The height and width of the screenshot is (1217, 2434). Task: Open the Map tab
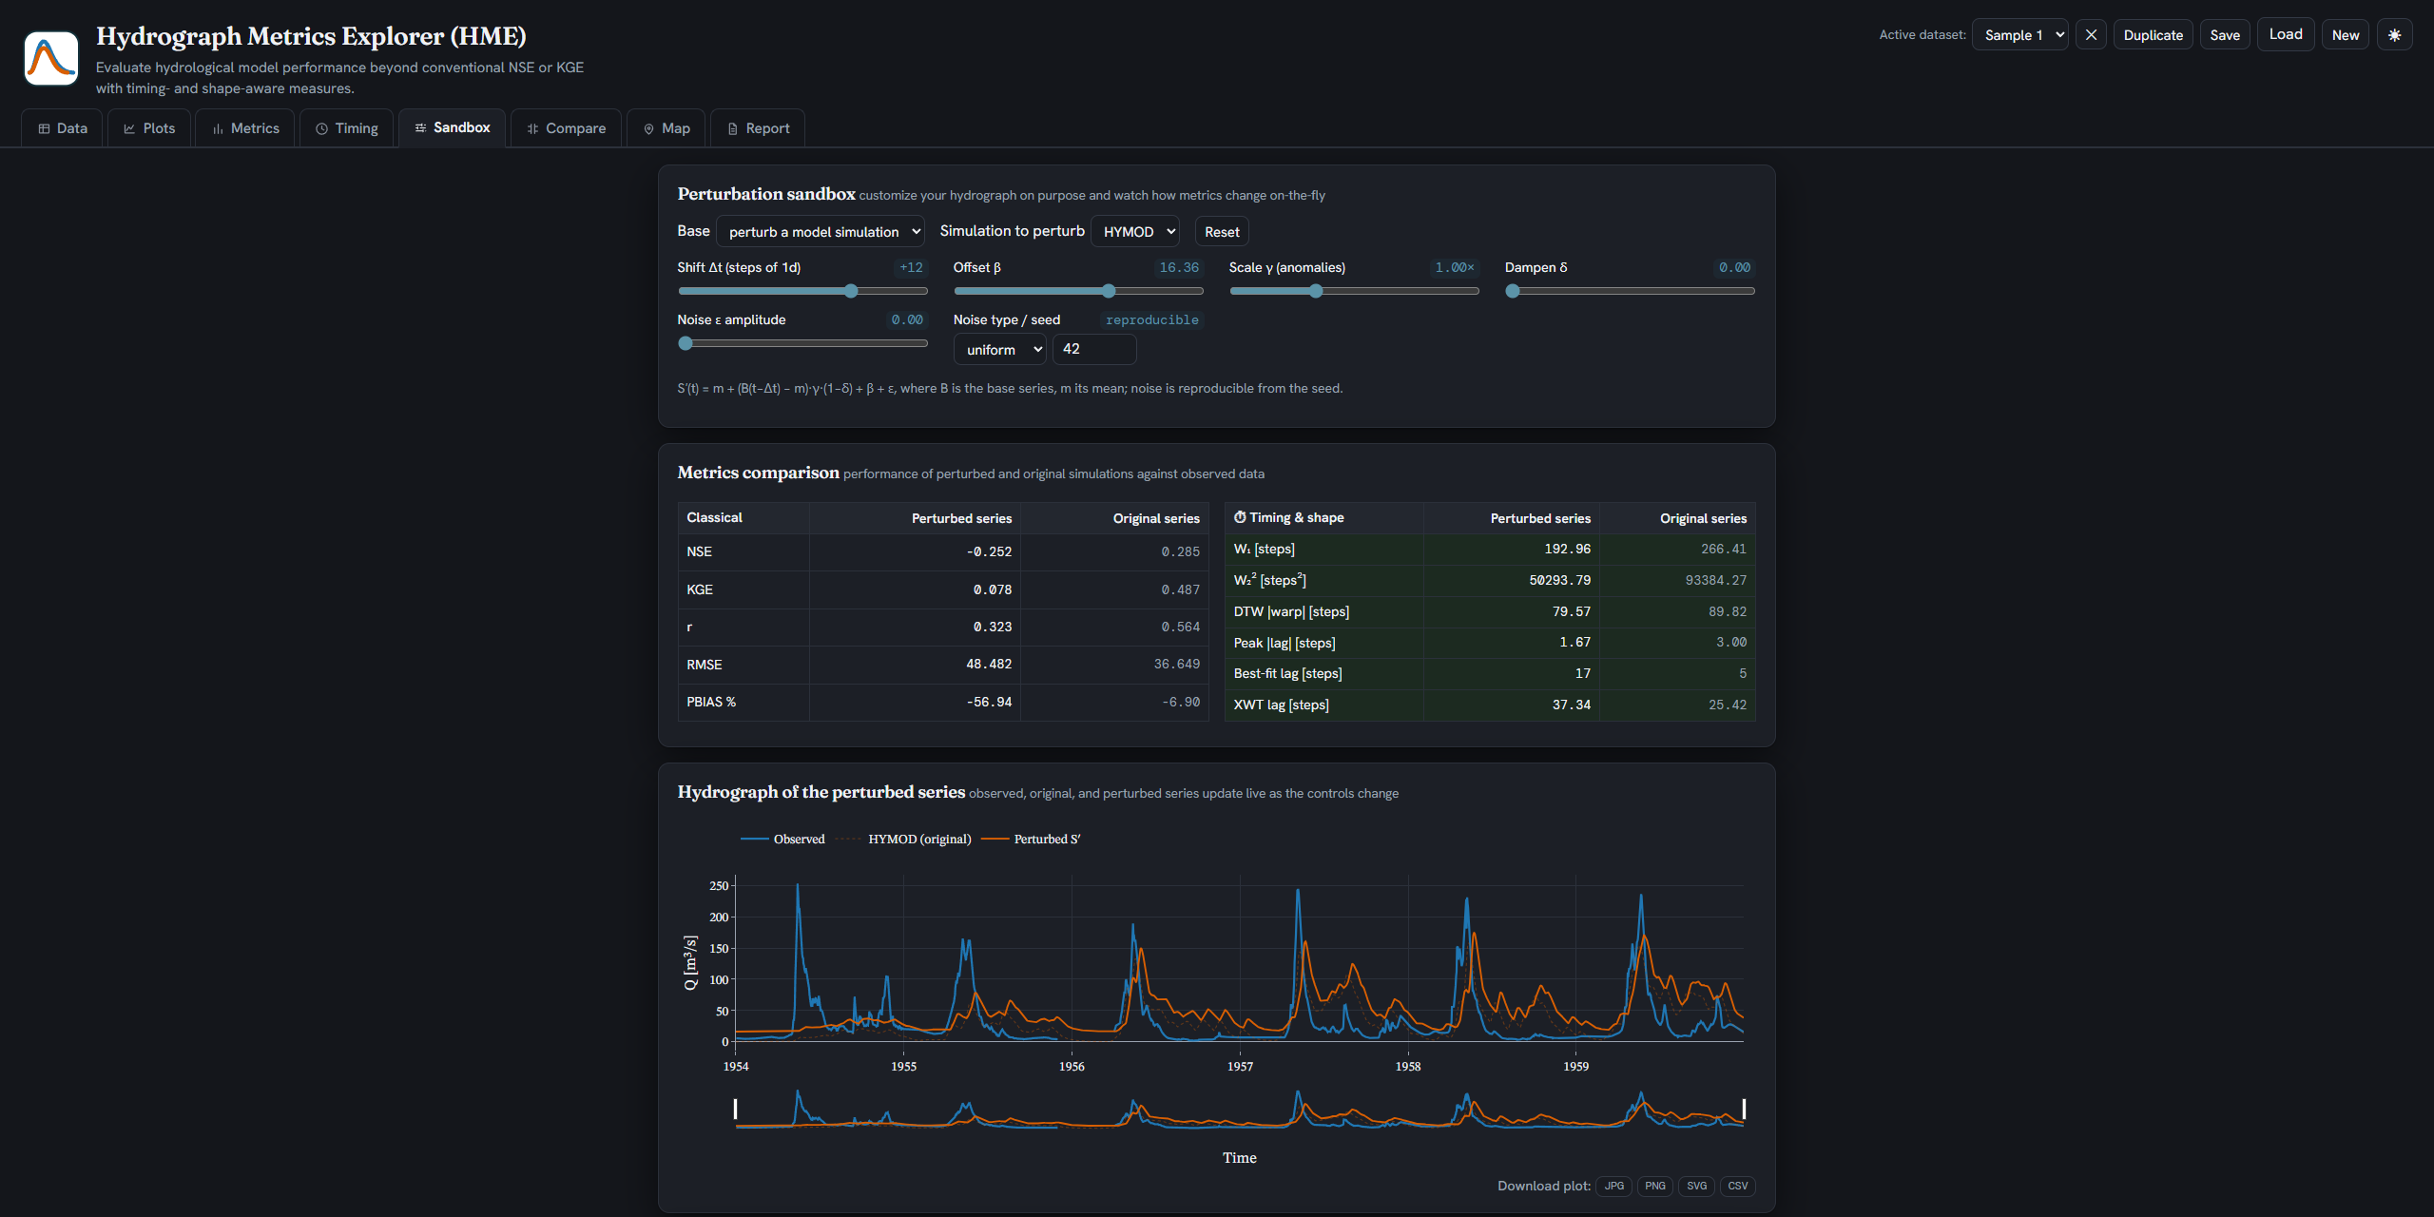666,128
